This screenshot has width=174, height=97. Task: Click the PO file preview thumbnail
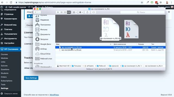tap(131, 29)
